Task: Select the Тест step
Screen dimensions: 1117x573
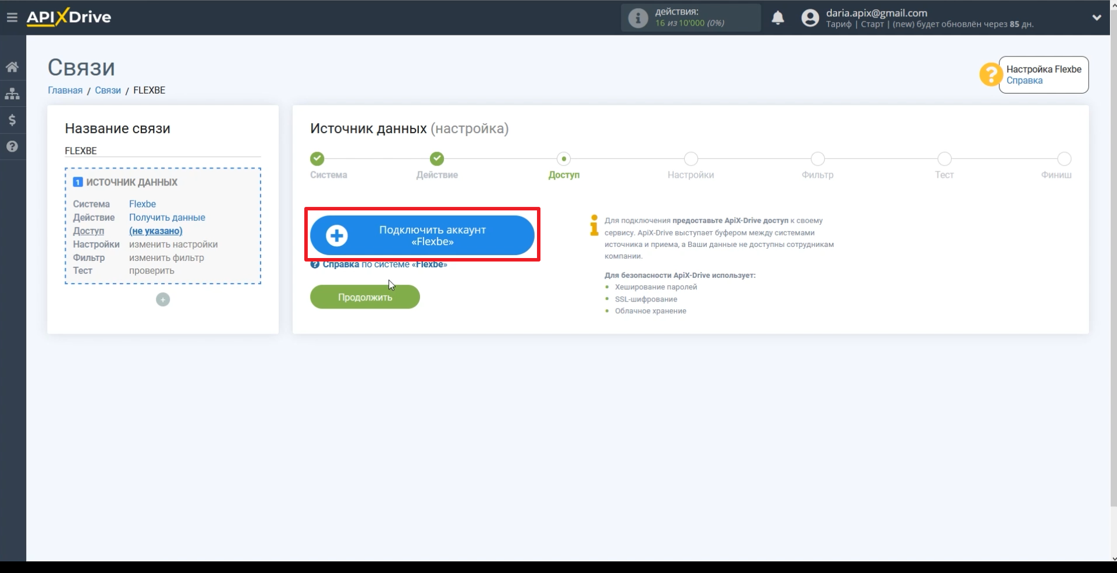Action: point(944,159)
